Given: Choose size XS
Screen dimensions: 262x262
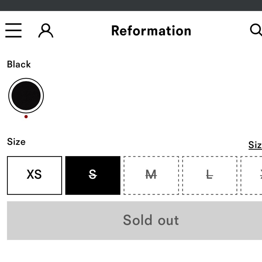Looking at the screenshot, I should tap(34, 176).
